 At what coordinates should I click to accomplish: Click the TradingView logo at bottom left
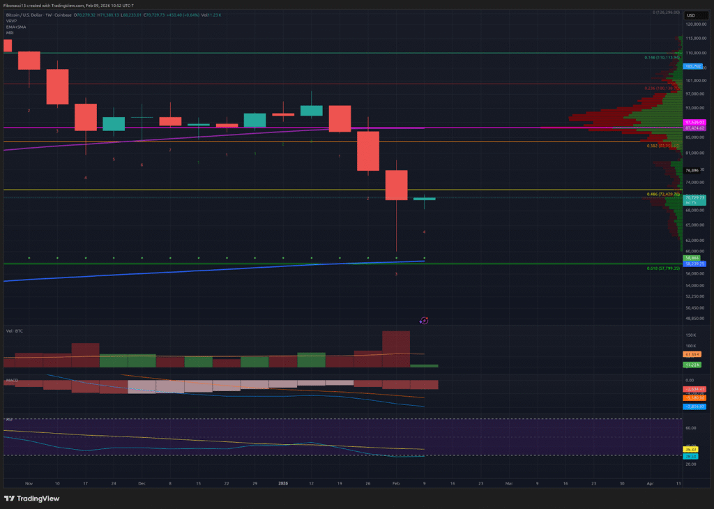click(32, 498)
